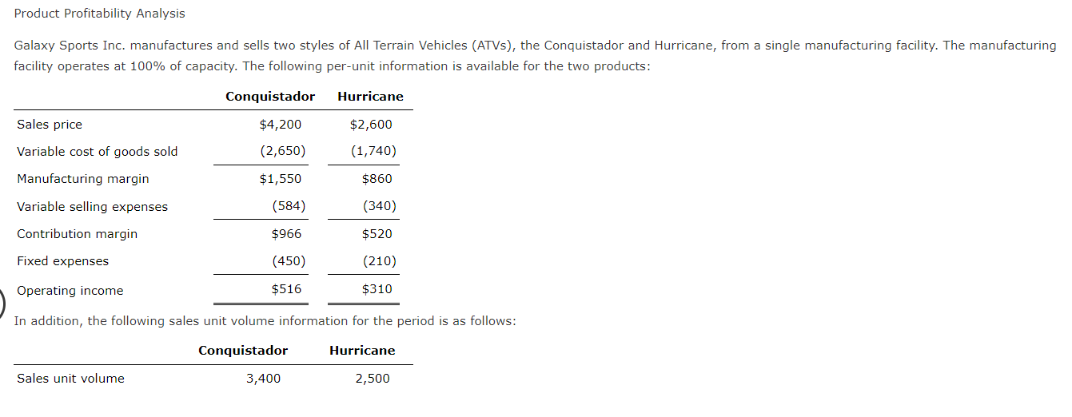Image resolution: width=1072 pixels, height=417 pixels.
Task: Select the $516 Conquistador operating income
Action: coord(286,289)
